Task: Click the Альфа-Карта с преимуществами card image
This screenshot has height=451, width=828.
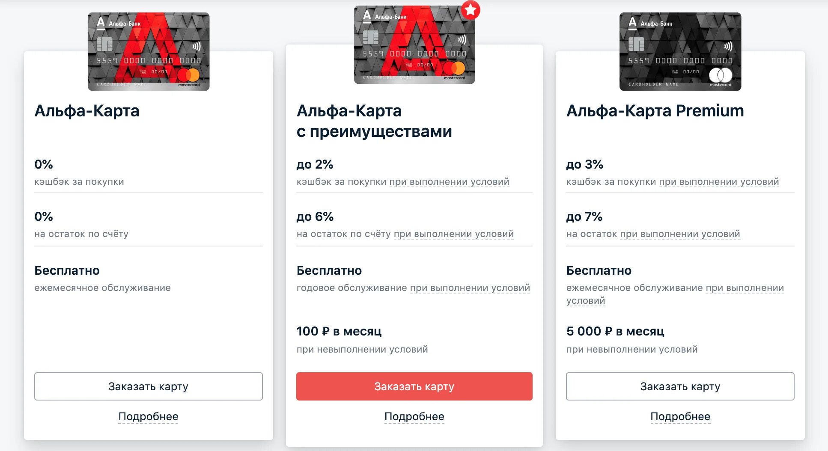Action: [414, 45]
